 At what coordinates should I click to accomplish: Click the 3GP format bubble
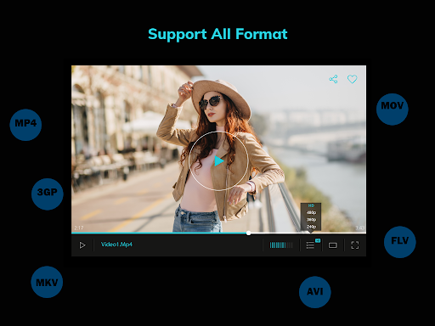48,194
